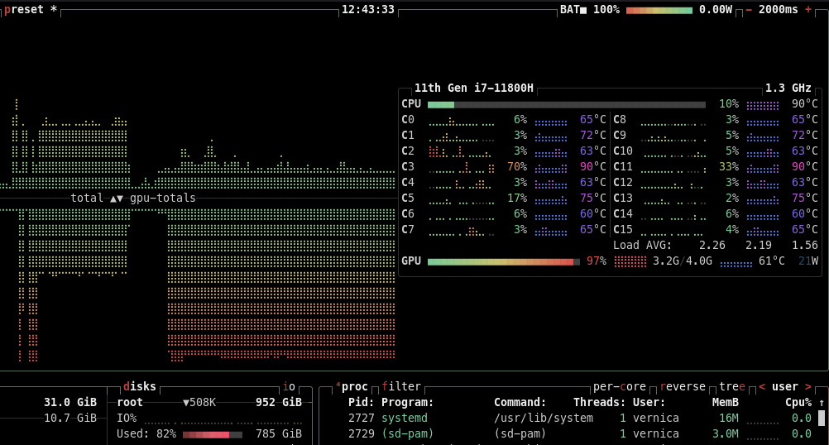Toggle the disks panel title
The width and height of the screenshot is (829, 445).
[140, 387]
